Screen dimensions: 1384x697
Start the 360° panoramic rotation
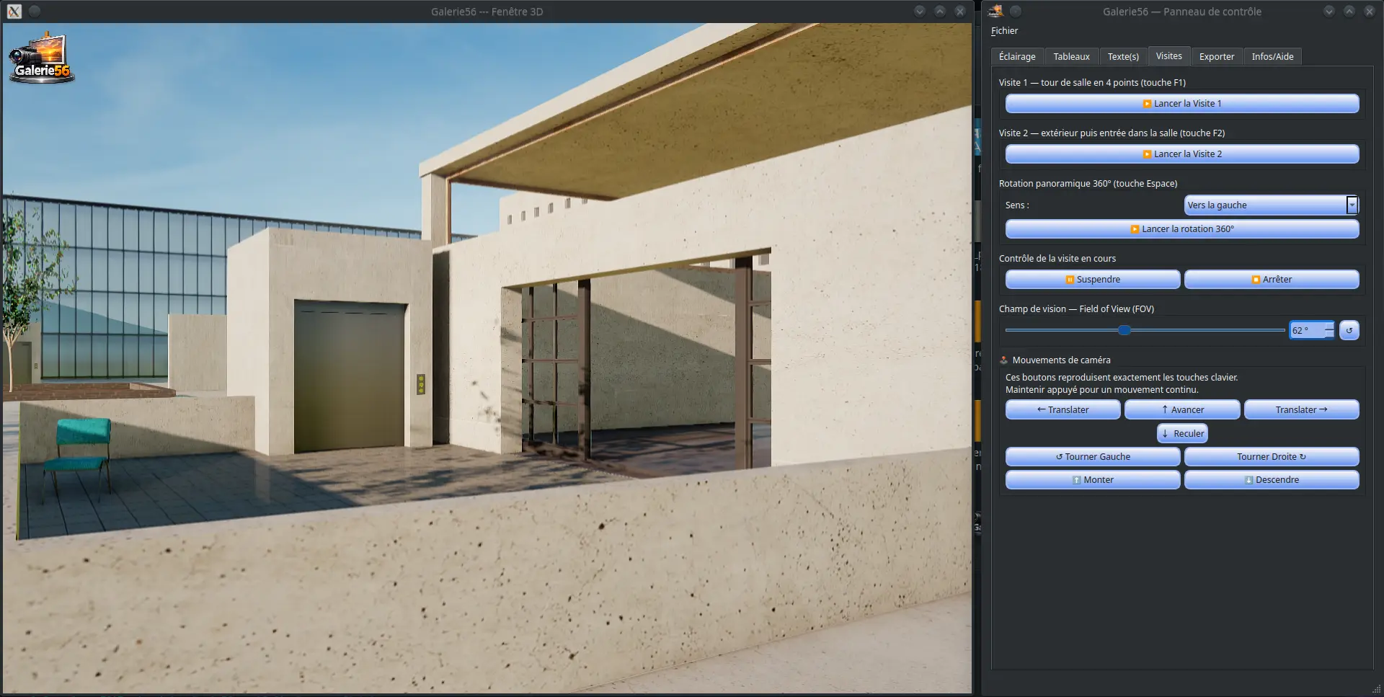1182,229
